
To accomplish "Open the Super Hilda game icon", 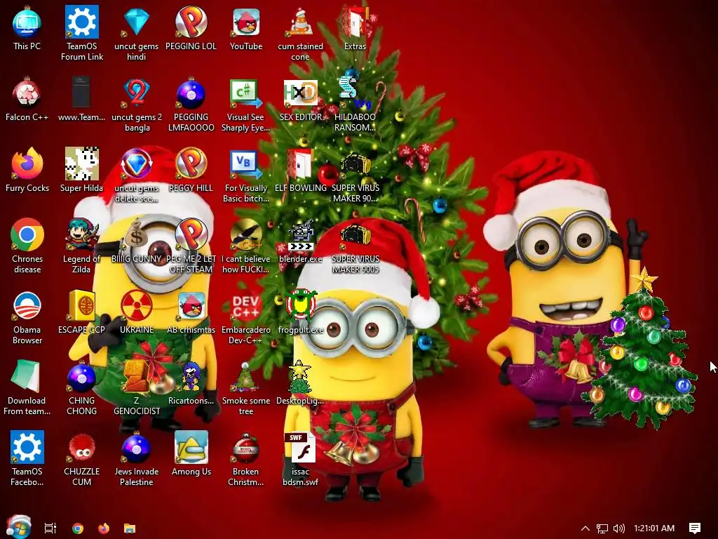I will (81, 170).
